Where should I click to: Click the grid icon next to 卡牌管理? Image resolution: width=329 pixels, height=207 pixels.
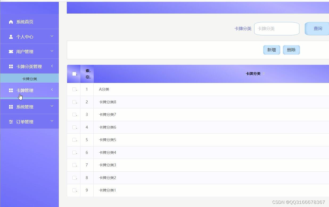point(11,90)
